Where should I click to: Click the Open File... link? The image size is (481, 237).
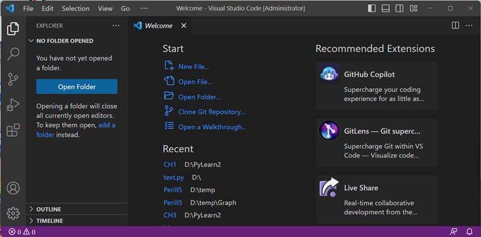195,82
